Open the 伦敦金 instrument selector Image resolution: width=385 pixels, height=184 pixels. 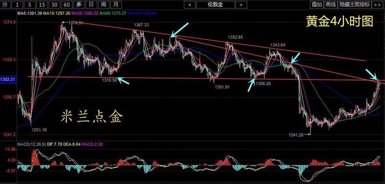coord(215,4)
